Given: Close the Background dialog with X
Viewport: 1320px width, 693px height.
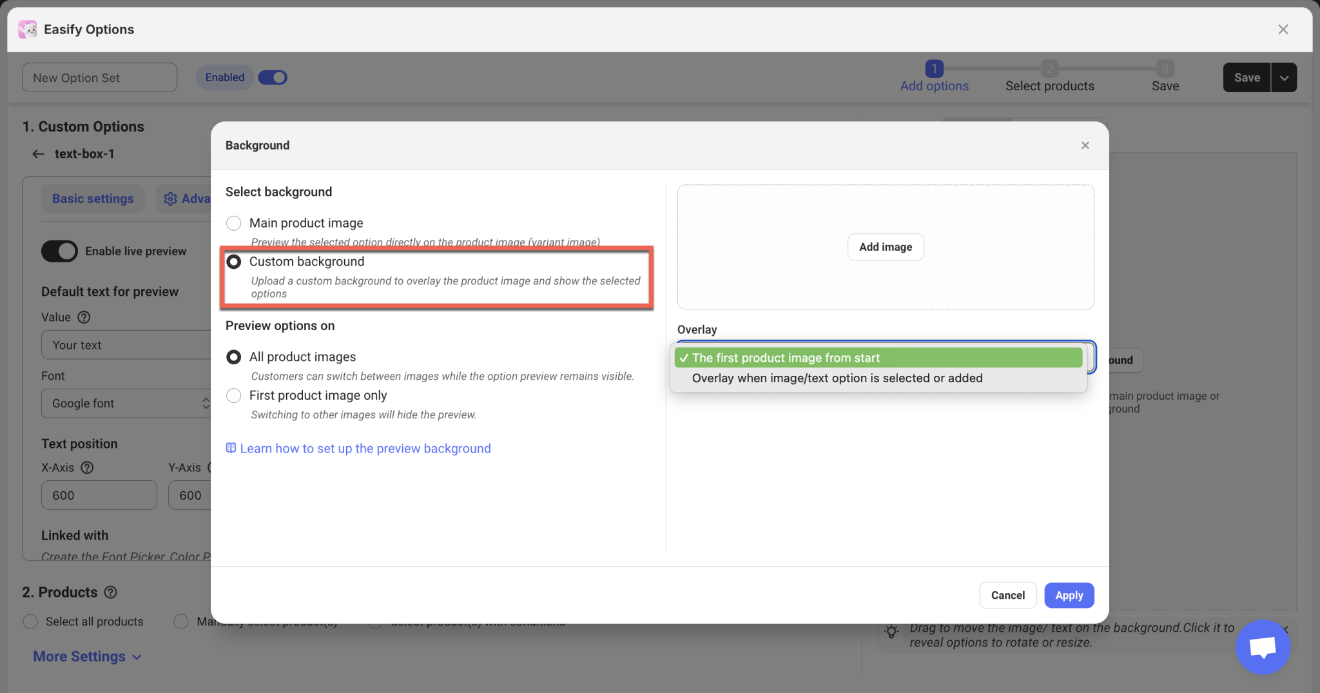Looking at the screenshot, I should pyautogui.click(x=1085, y=146).
